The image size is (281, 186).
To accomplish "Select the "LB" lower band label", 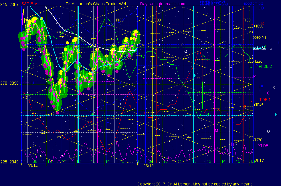I will coord(261,87).
